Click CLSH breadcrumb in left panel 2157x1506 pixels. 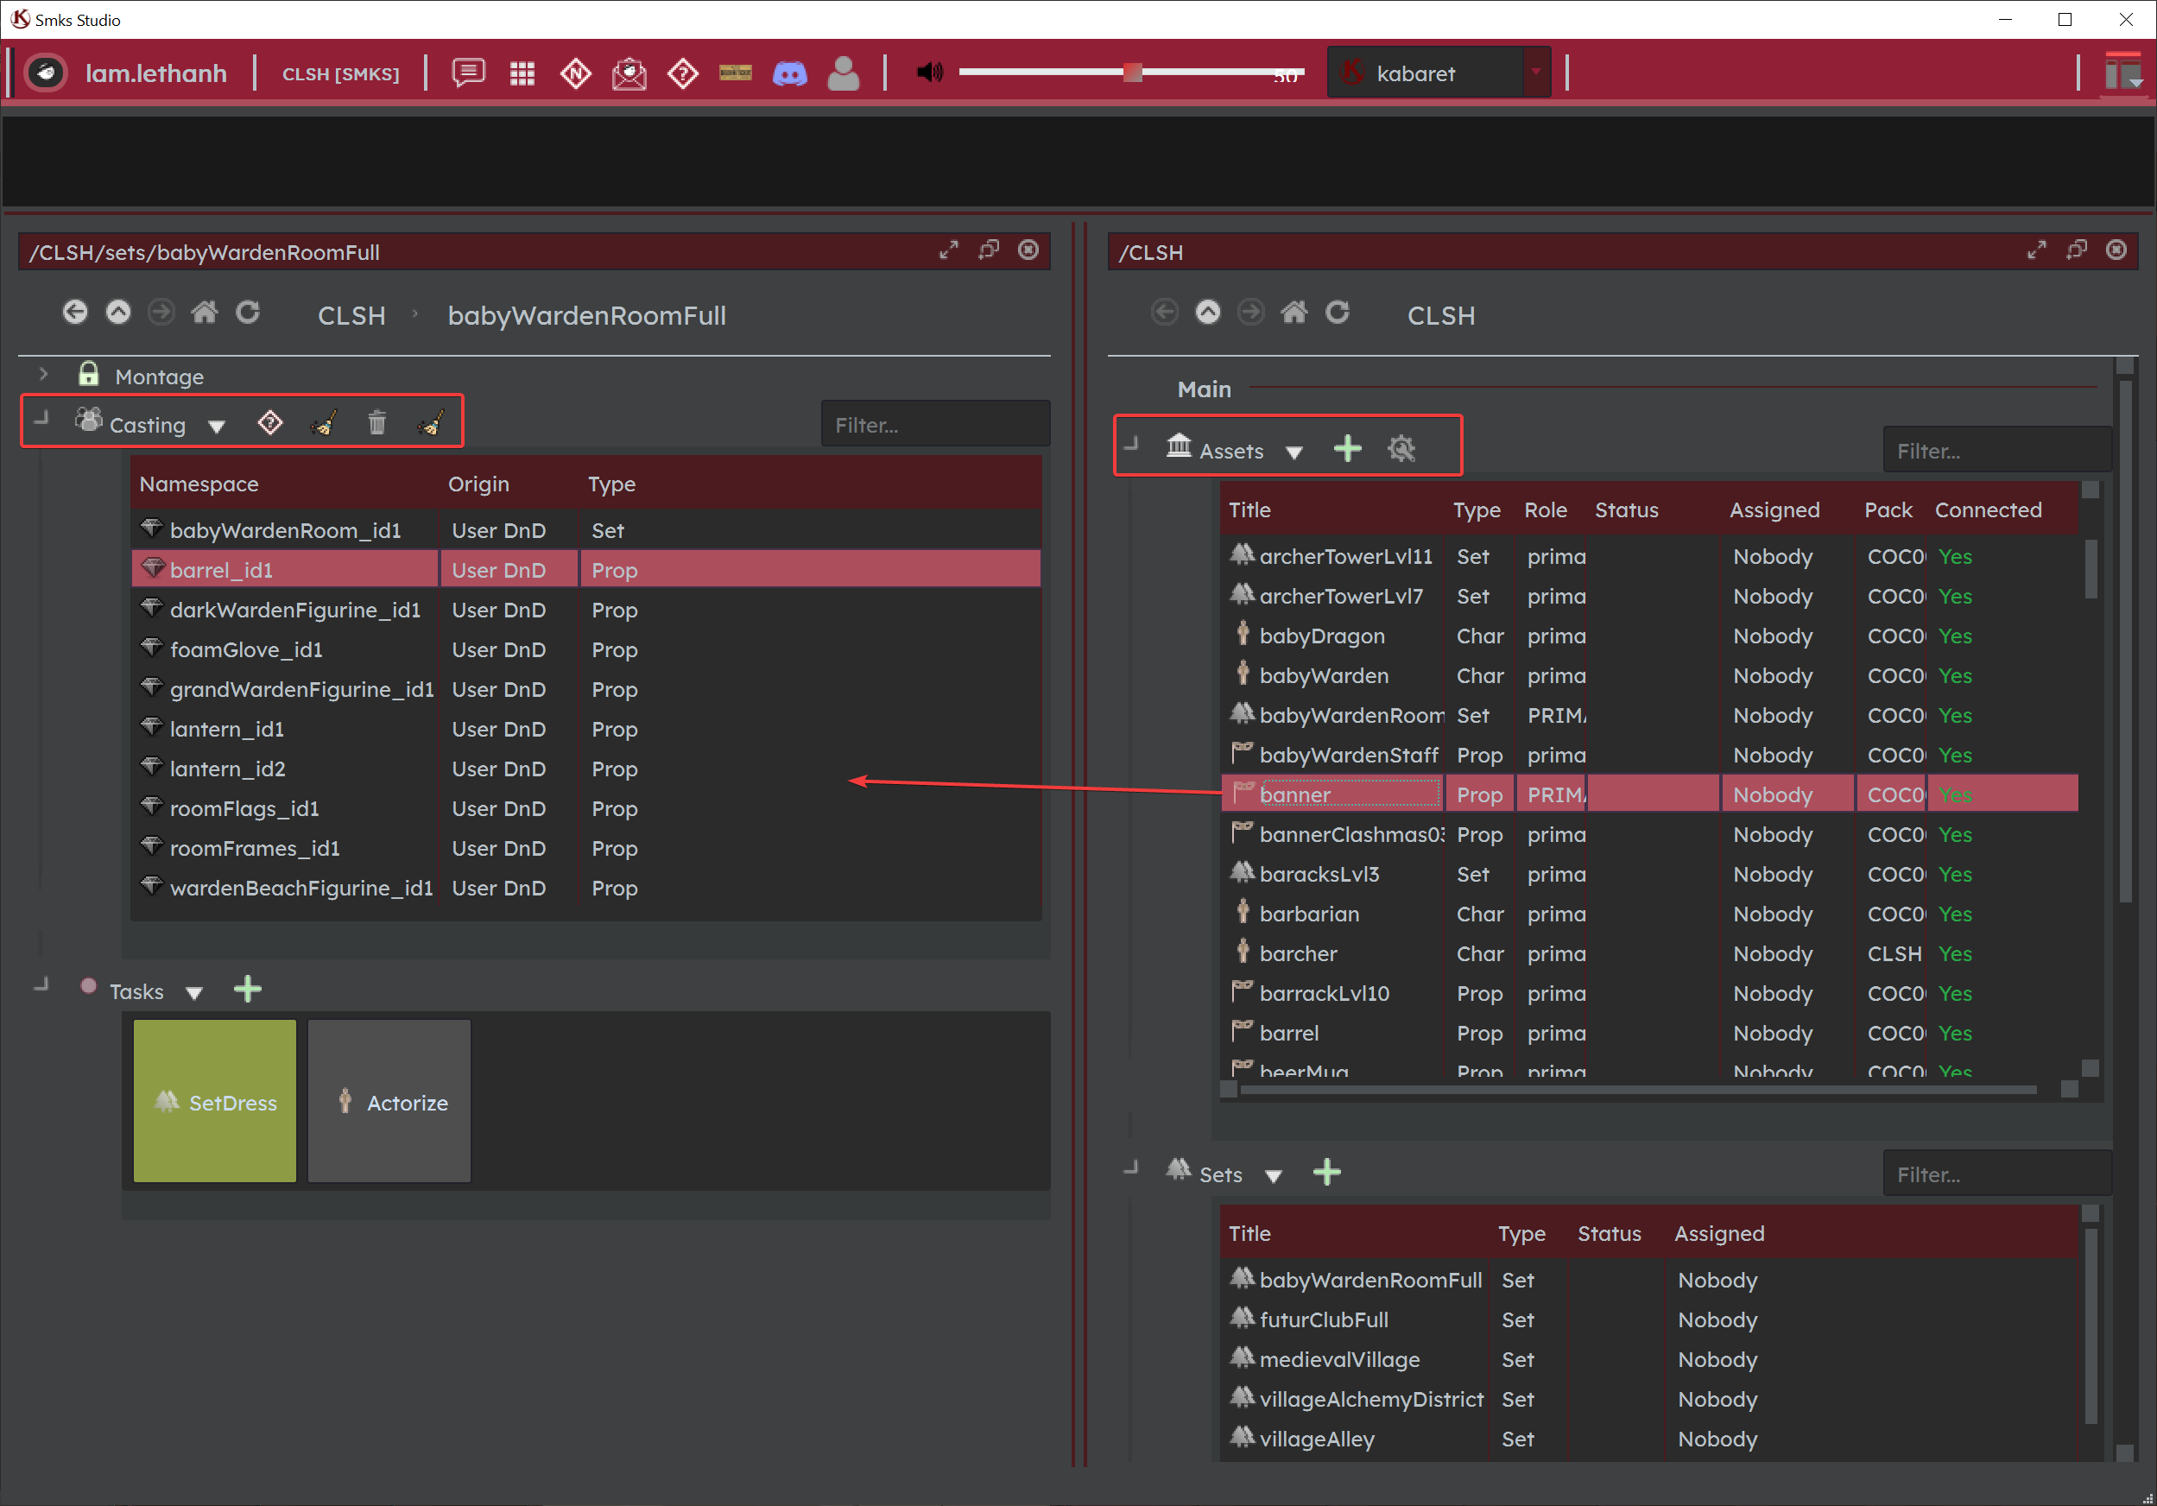[351, 316]
